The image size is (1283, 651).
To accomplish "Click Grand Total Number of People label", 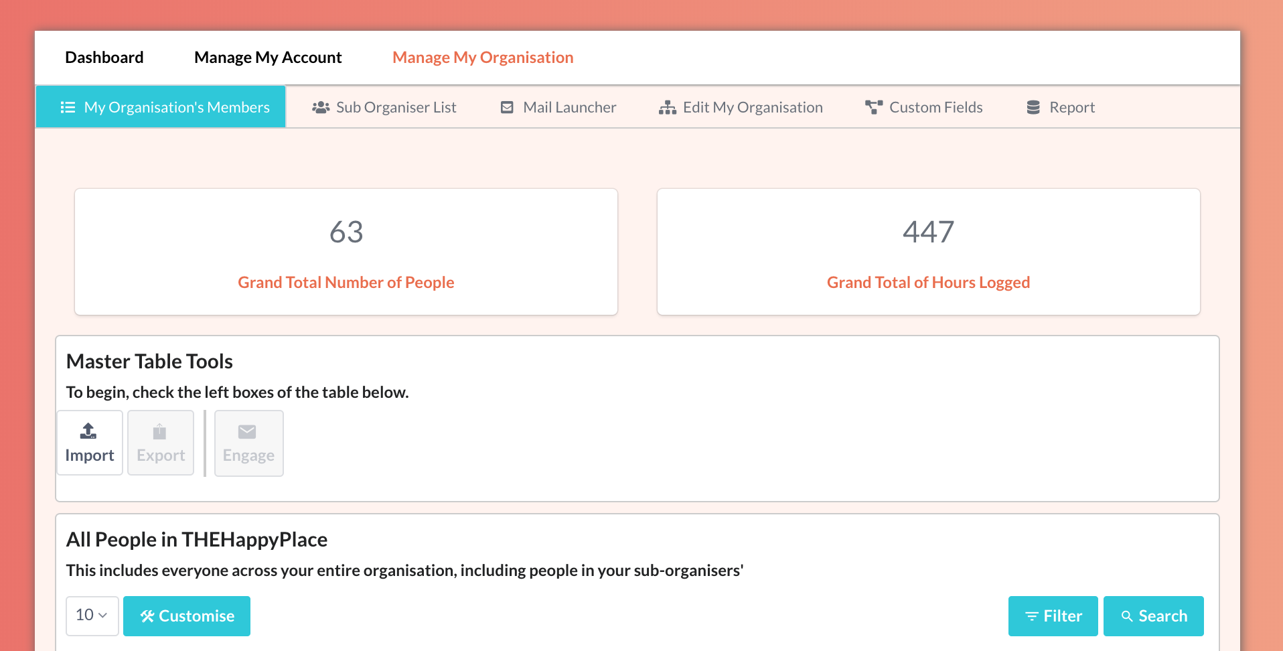I will (x=346, y=283).
